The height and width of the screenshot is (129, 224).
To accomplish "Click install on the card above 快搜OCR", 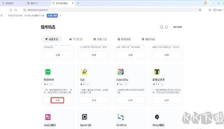I will [58, 55].
